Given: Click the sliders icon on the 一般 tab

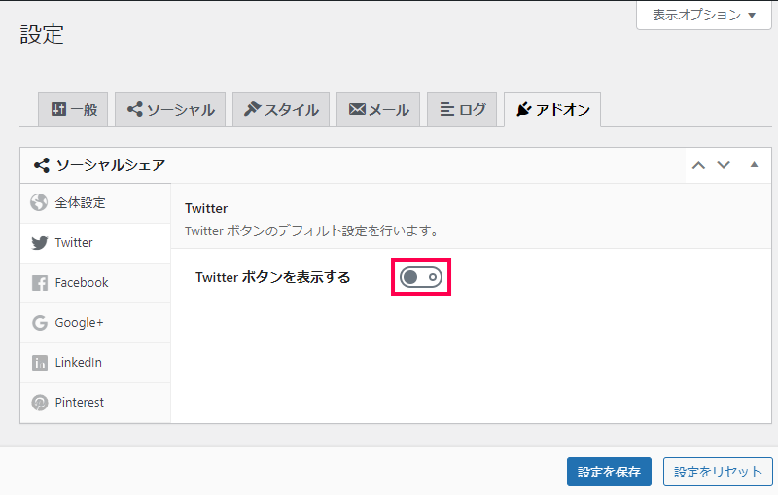Looking at the screenshot, I should [58, 109].
